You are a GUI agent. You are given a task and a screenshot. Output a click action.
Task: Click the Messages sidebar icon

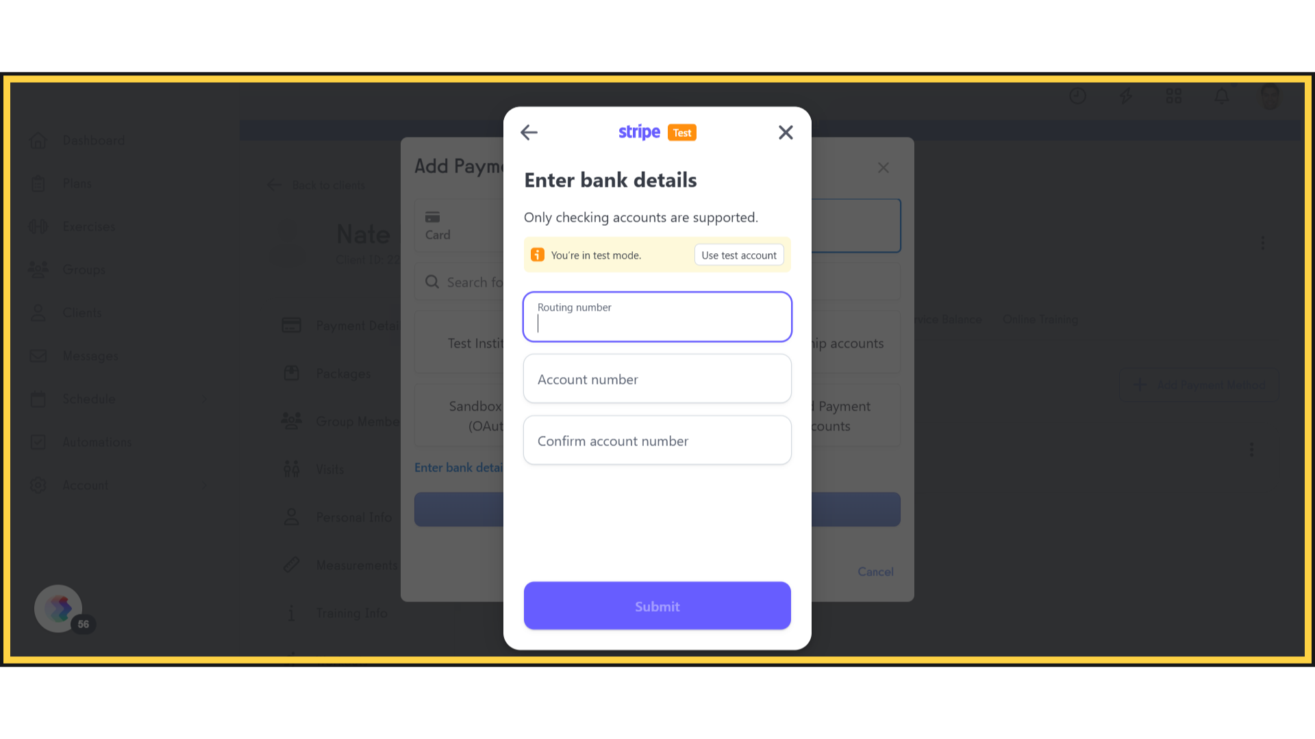click(x=38, y=354)
